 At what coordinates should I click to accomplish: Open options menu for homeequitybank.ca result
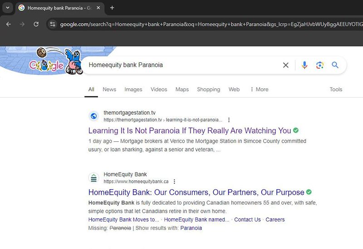pyautogui.click(x=174, y=182)
